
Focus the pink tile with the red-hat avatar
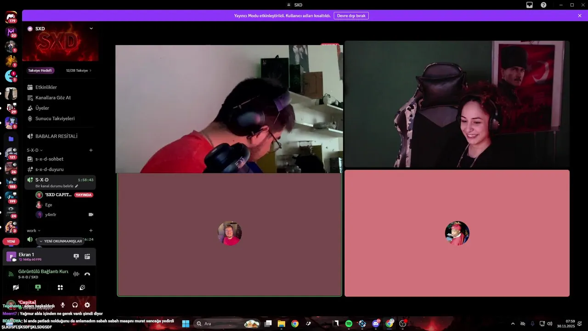(x=457, y=233)
